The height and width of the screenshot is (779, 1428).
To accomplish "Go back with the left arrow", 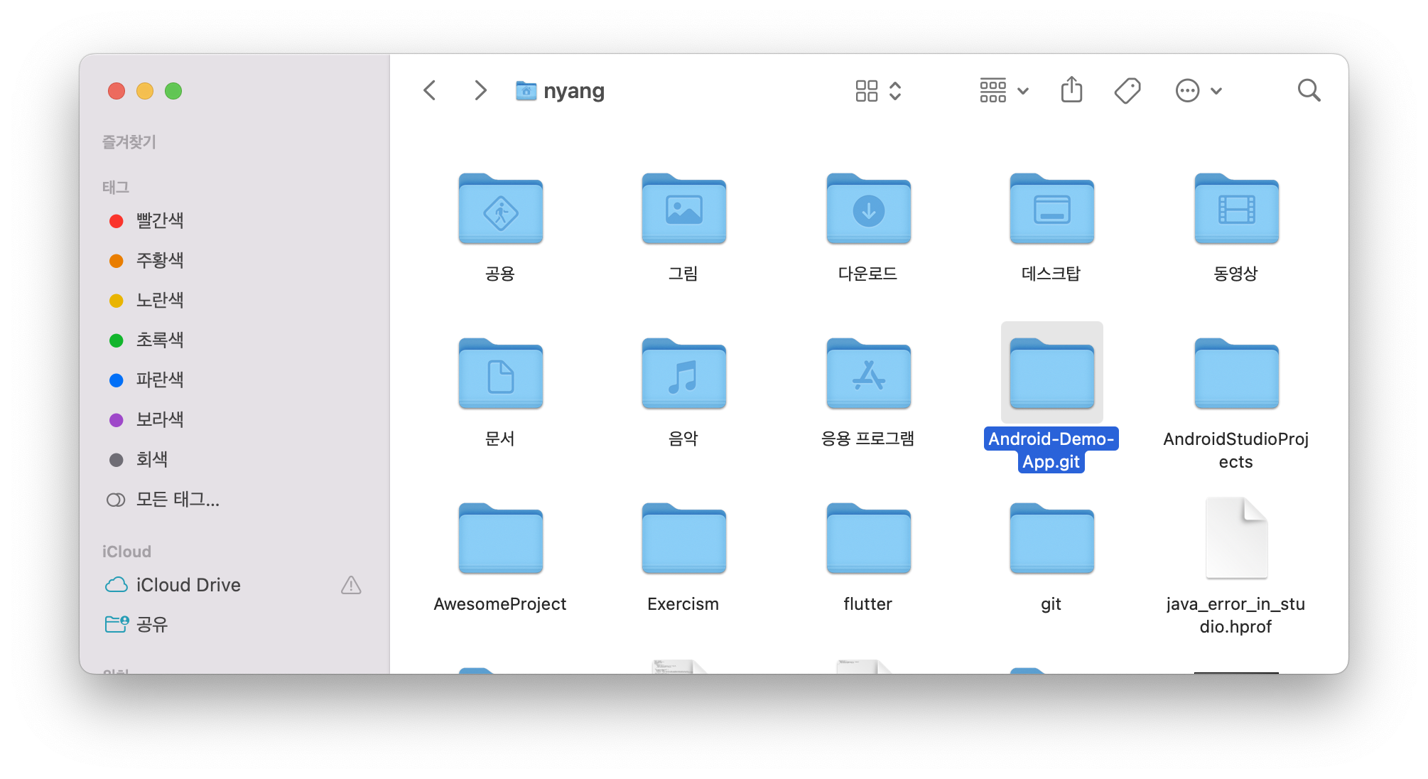I will (x=430, y=90).
